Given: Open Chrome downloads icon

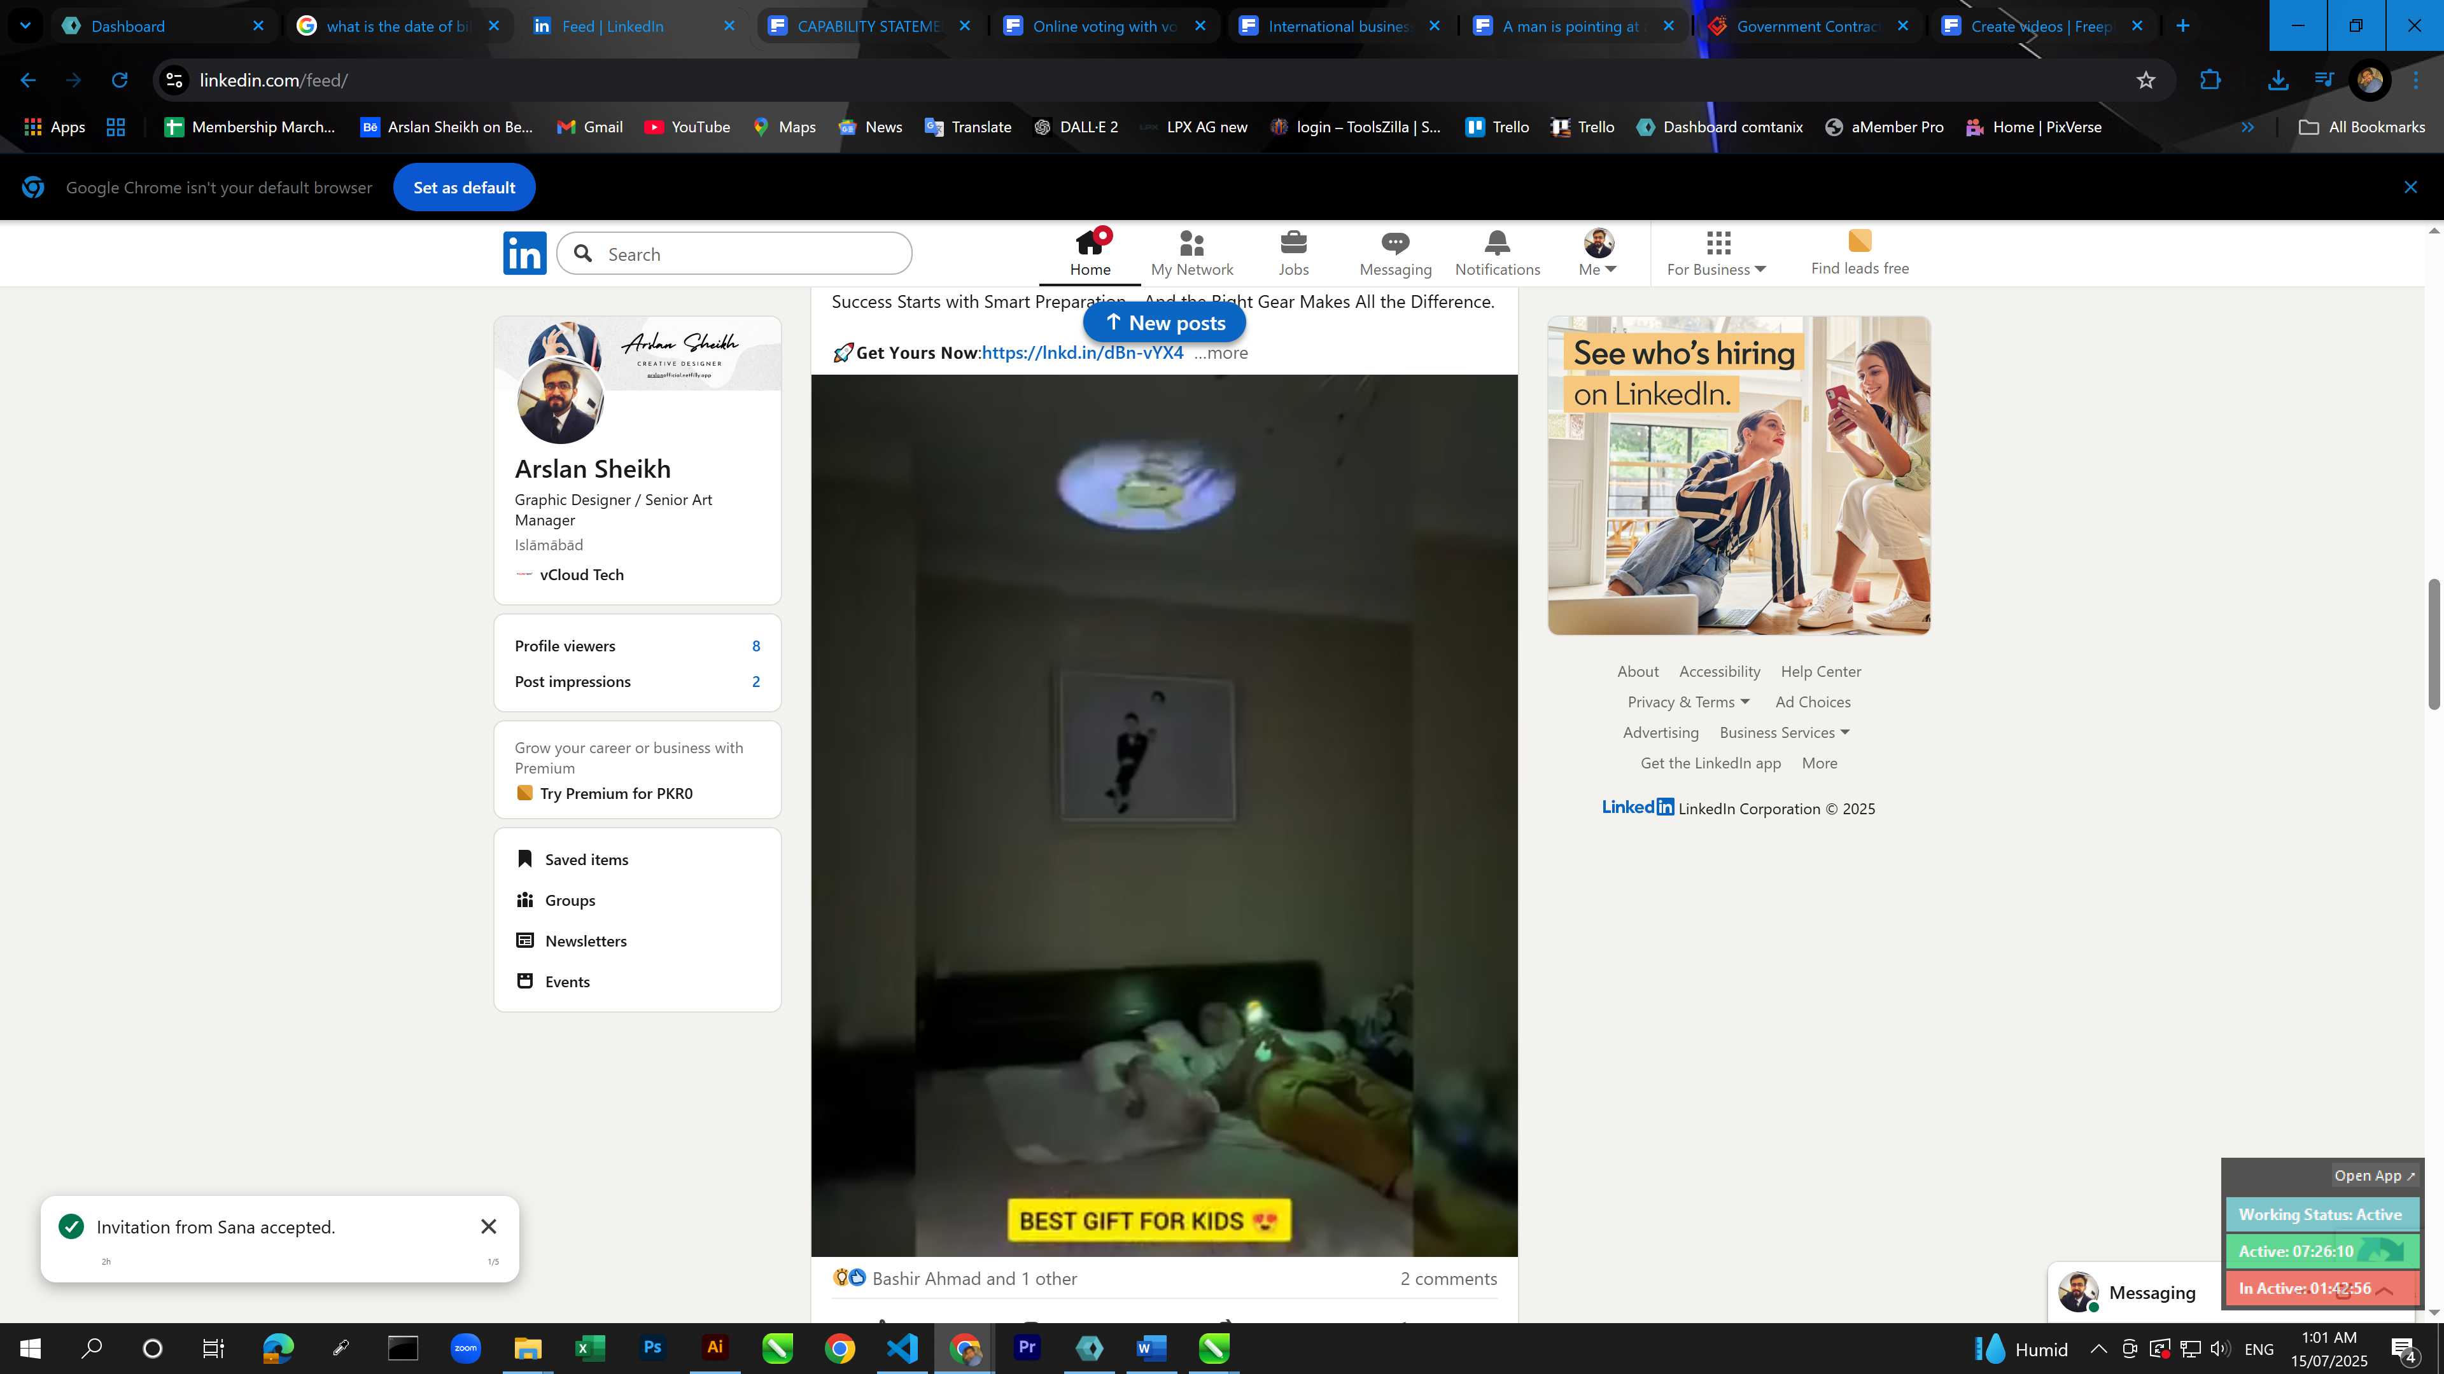Looking at the screenshot, I should coord(2278,81).
